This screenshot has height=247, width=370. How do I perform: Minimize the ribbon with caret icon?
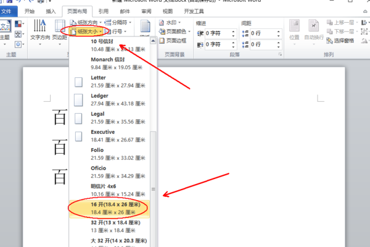click(x=365, y=11)
